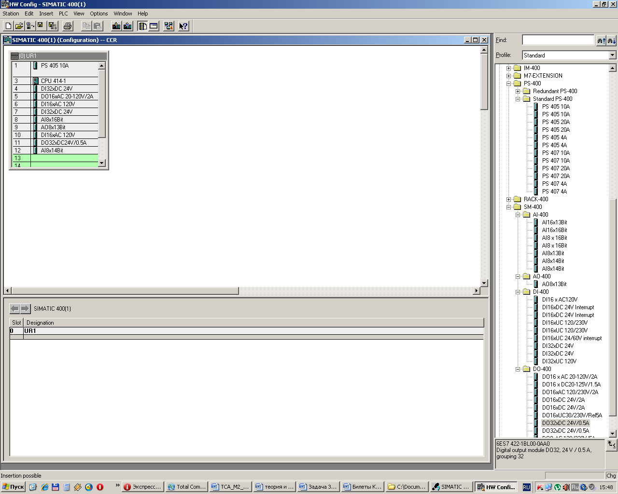
Task: Collapse the Standard PS-400 subfolder
Action: pos(518,99)
